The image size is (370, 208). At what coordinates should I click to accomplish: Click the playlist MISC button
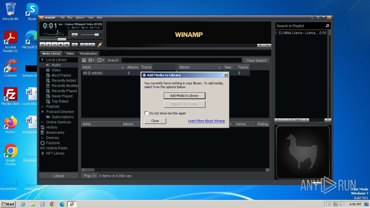[299, 120]
